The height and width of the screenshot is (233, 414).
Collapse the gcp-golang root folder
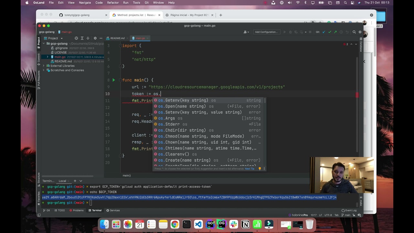pos(44,44)
